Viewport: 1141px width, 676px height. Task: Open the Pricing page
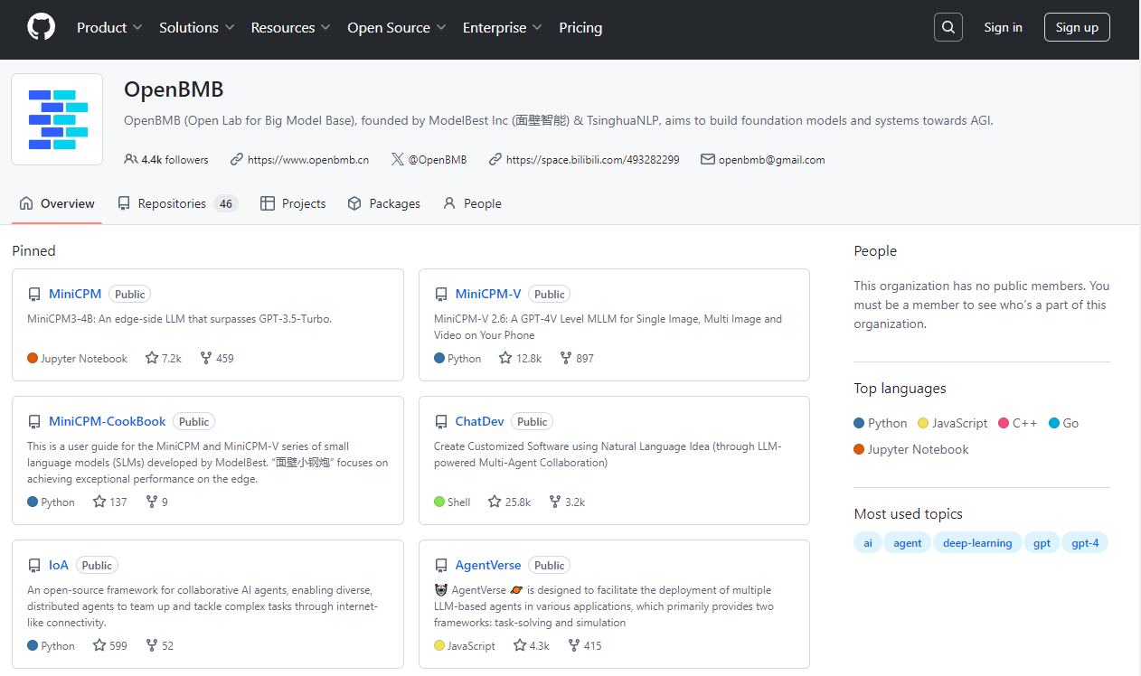pos(580,27)
